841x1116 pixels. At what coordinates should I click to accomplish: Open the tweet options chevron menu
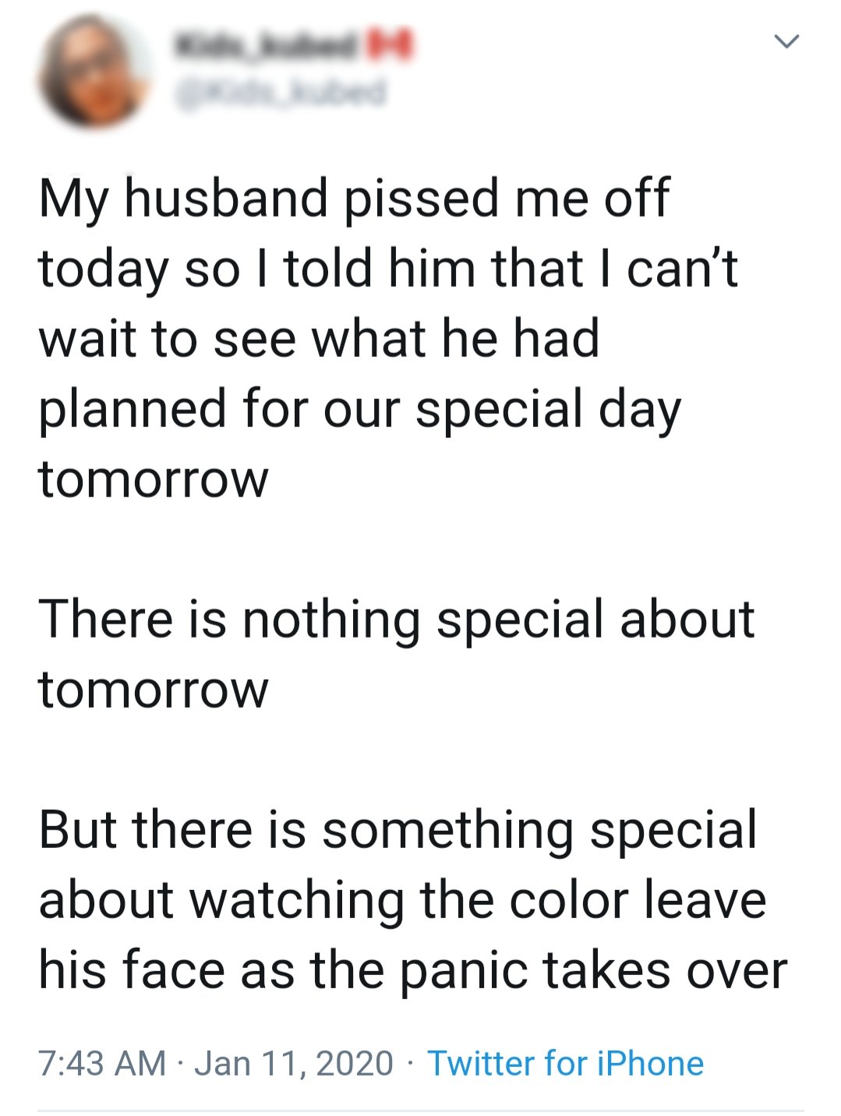[786, 41]
